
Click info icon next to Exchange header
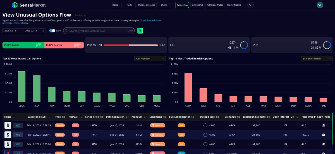click(x=238, y=117)
